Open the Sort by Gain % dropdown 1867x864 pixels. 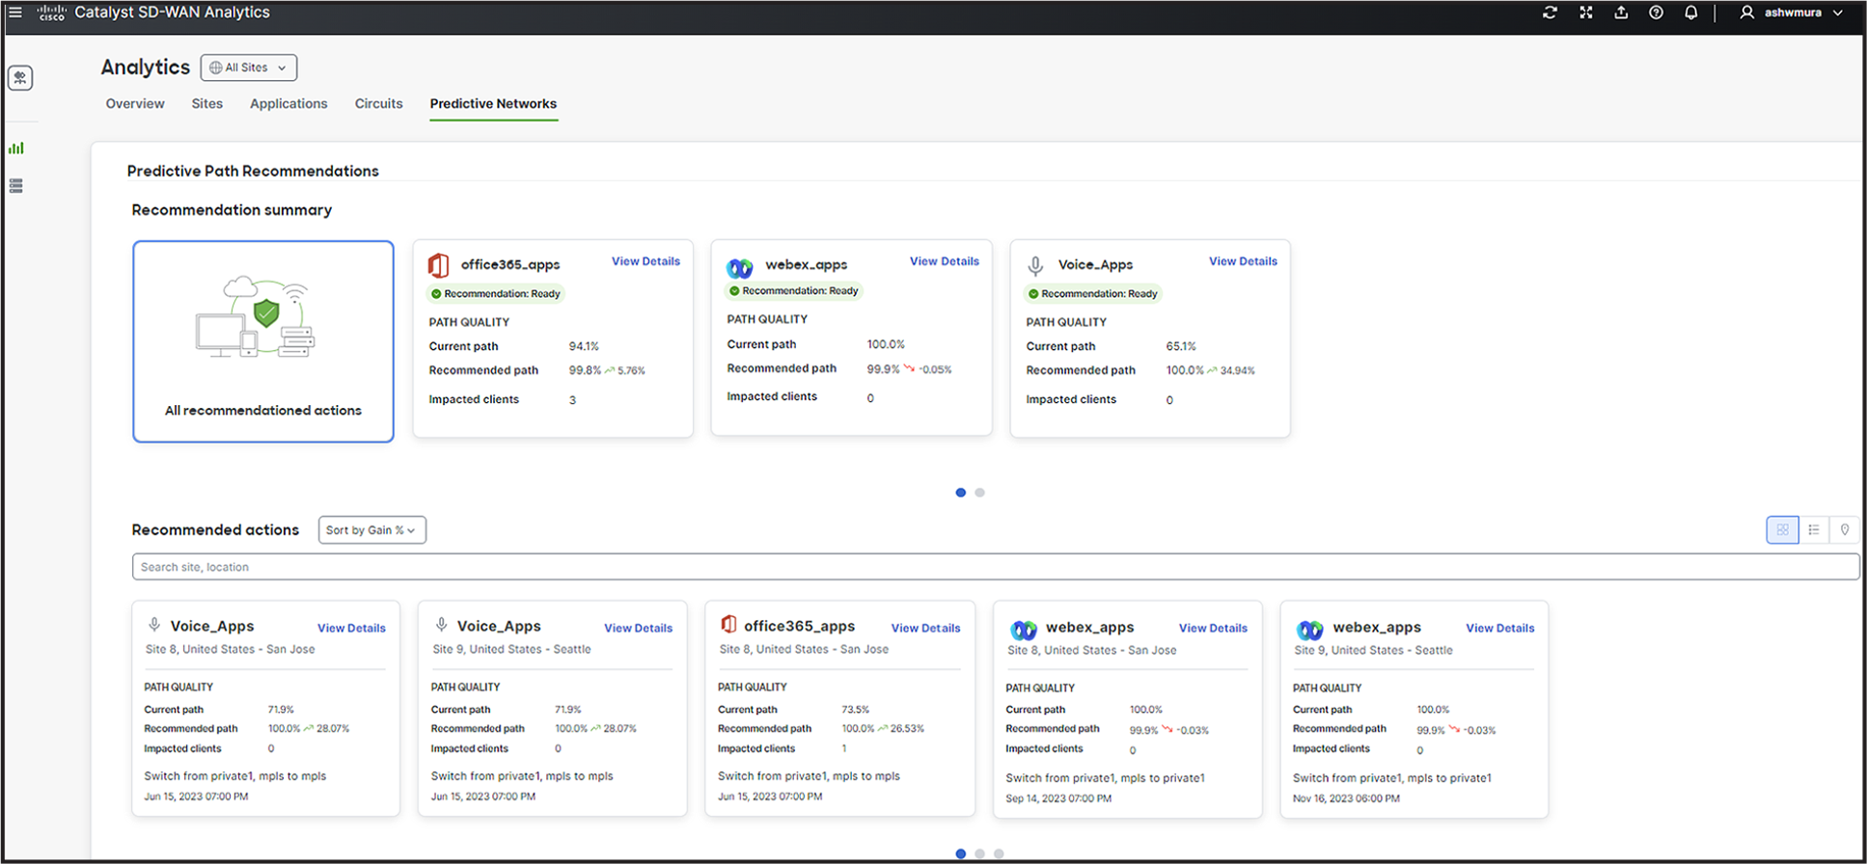[x=372, y=530]
